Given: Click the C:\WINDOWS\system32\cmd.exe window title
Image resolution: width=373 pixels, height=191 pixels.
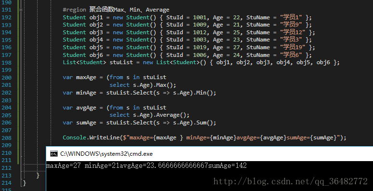Looking at the screenshot, I should (x=107, y=154).
